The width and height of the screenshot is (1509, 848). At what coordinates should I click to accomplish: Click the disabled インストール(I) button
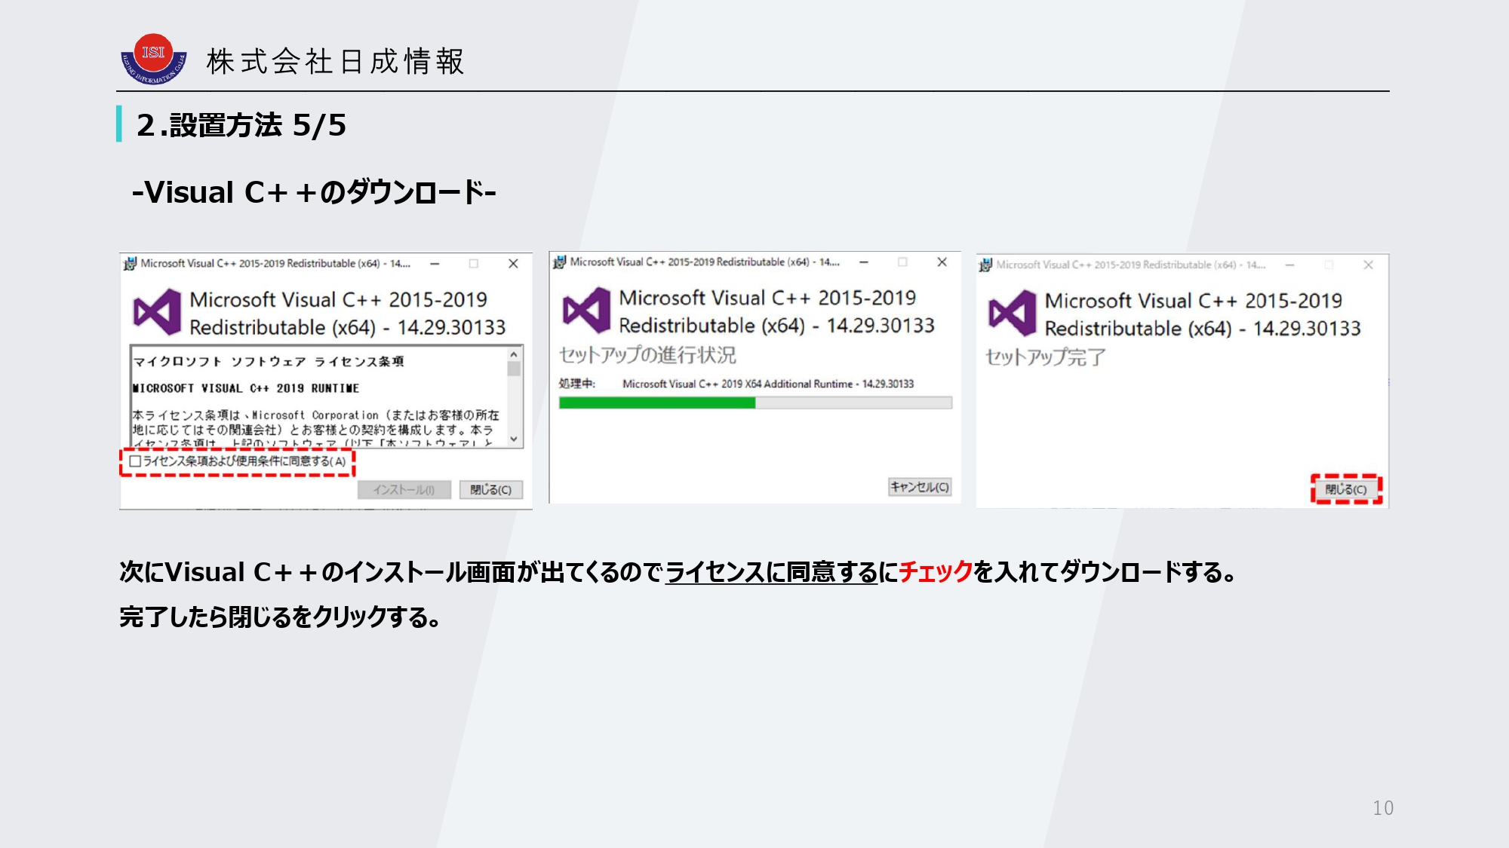(404, 490)
